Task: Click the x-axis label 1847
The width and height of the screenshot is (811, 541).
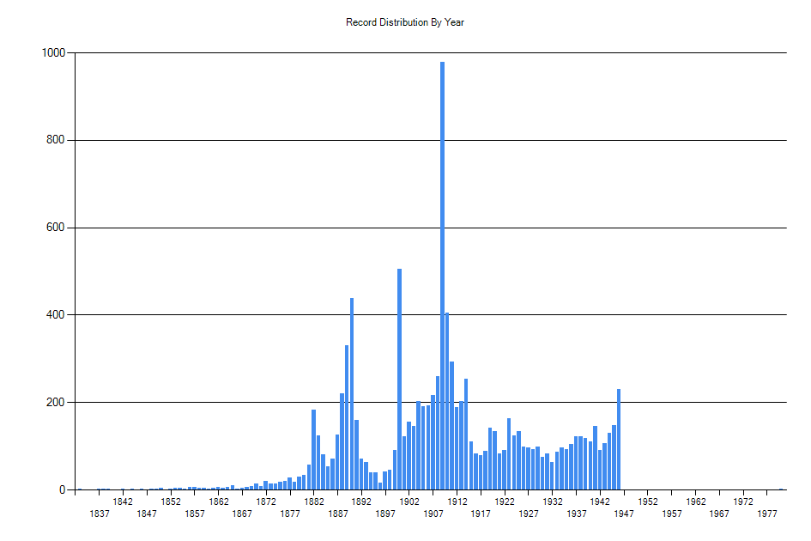Action: [x=147, y=514]
